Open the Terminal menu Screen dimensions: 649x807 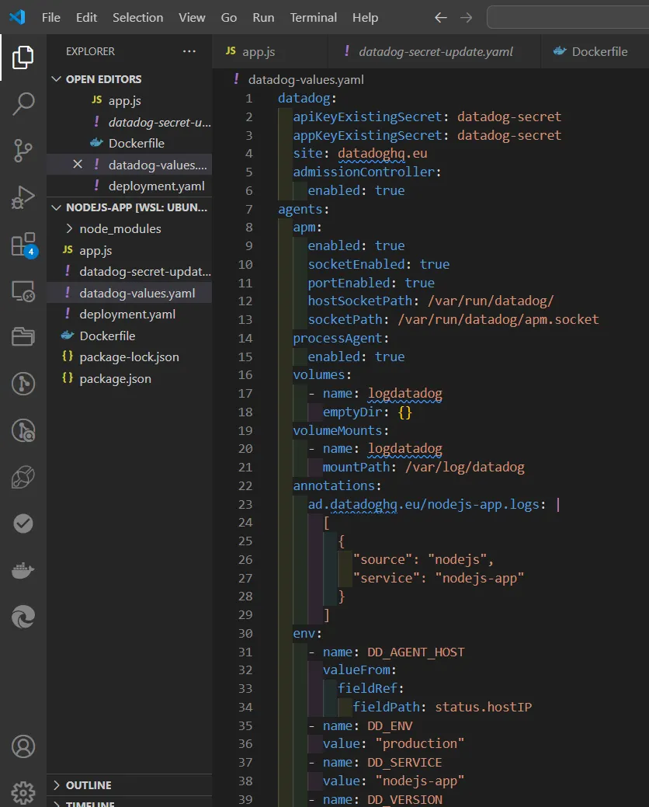coord(313,18)
